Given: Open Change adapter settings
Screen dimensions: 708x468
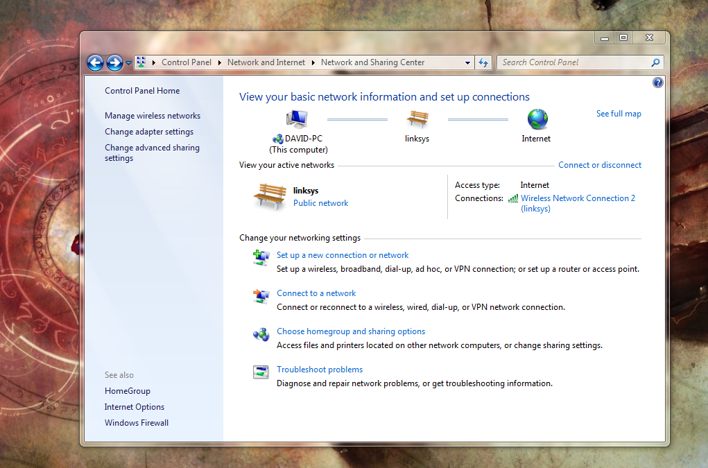Looking at the screenshot, I should [x=149, y=132].
